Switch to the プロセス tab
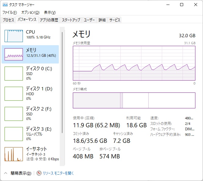Screen dimensions: 203x181 (8, 20)
